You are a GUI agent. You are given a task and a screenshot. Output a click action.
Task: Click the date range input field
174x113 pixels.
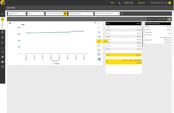[x=54, y=13]
